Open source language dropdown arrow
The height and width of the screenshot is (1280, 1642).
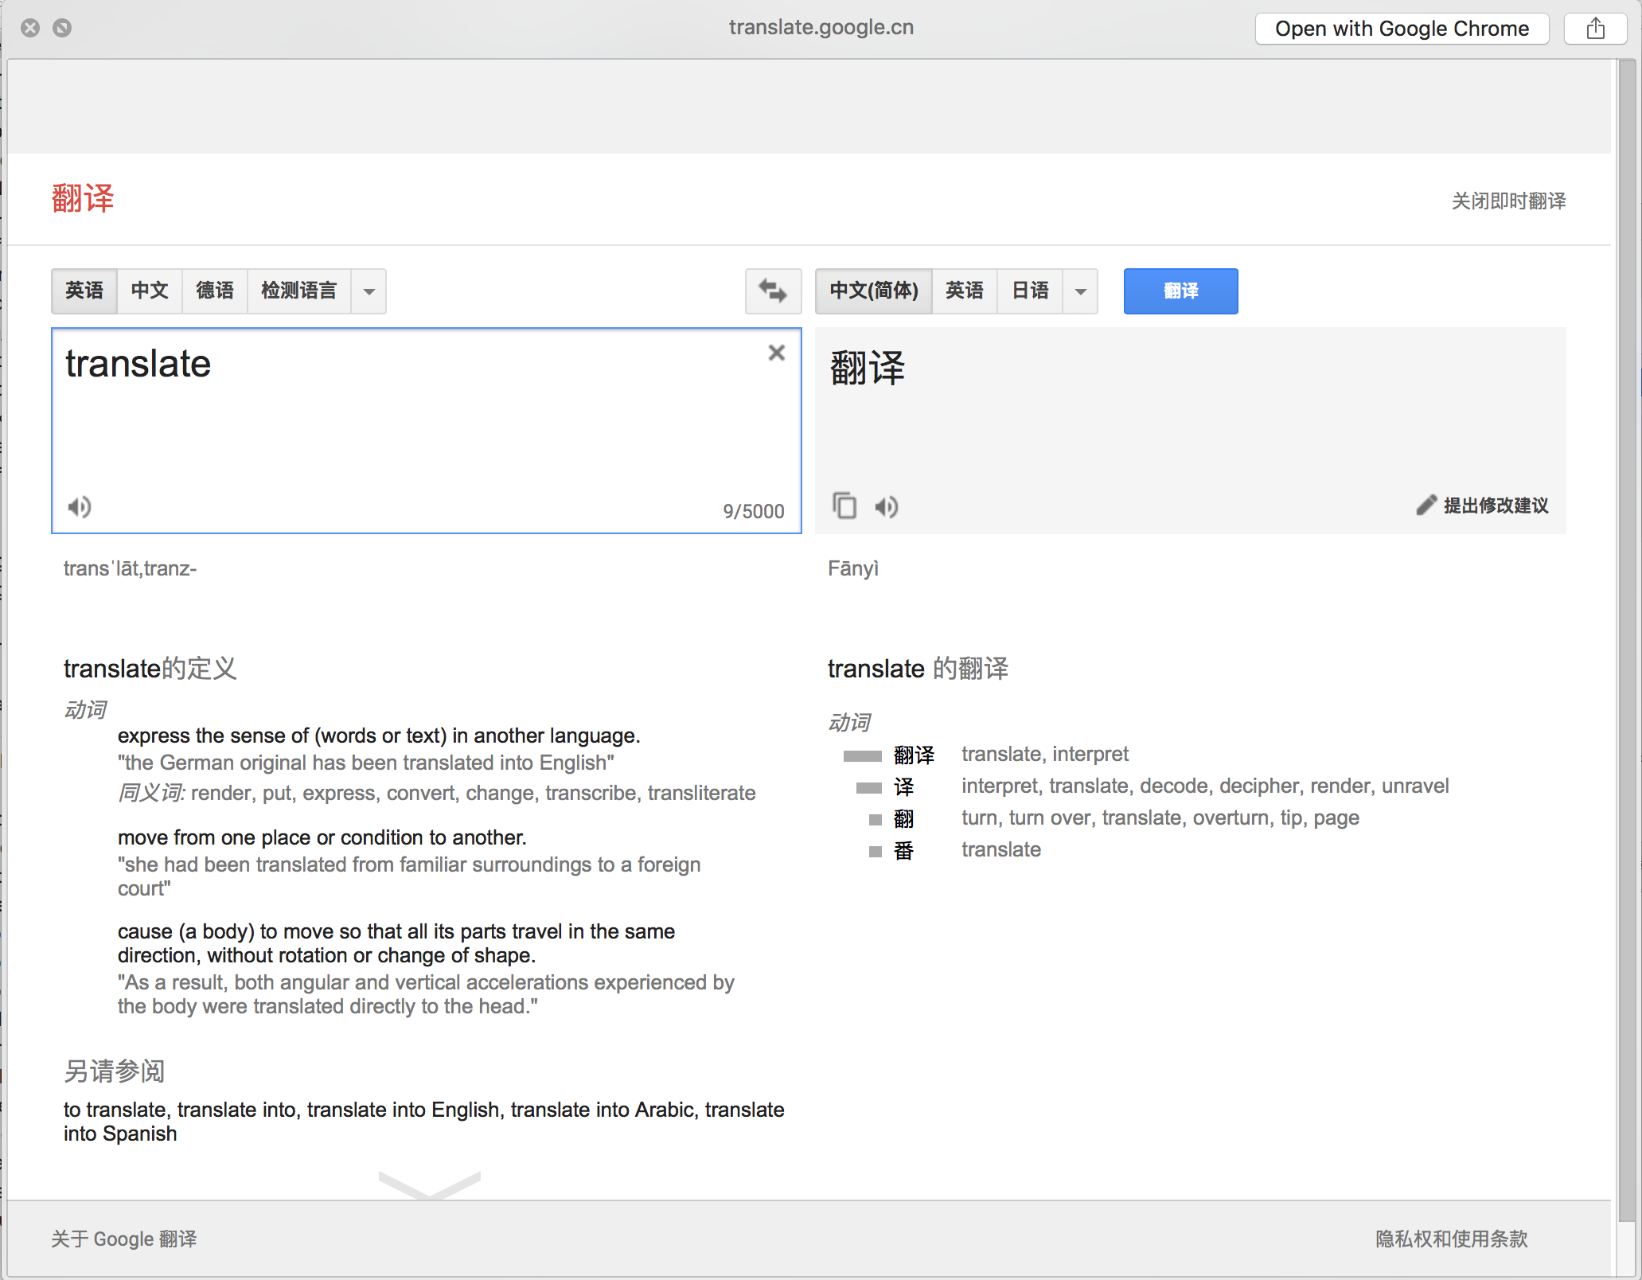(369, 291)
